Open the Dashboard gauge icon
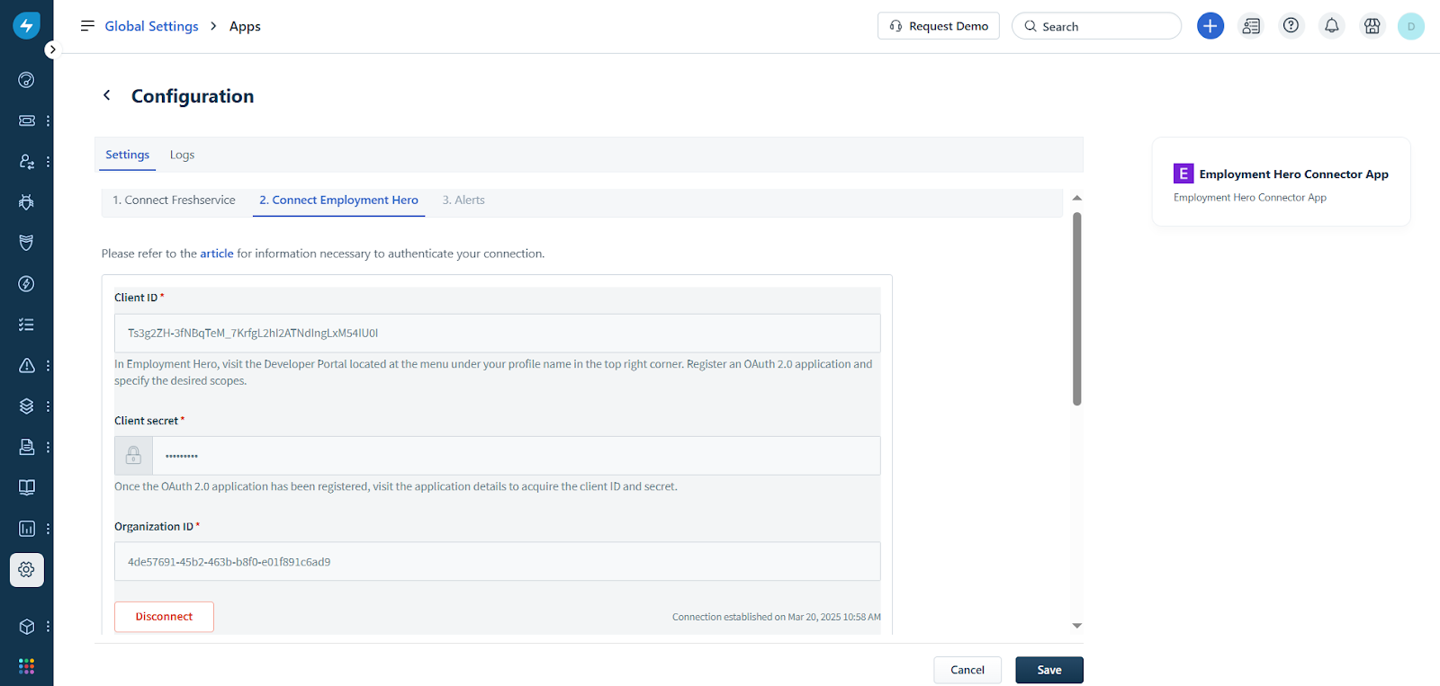Viewport: 1440px width, 686px height. click(x=27, y=80)
